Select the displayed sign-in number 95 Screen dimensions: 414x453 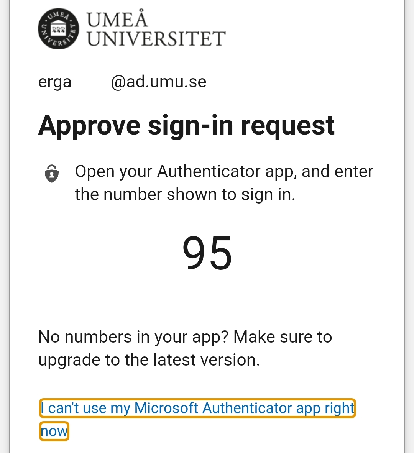(x=207, y=253)
